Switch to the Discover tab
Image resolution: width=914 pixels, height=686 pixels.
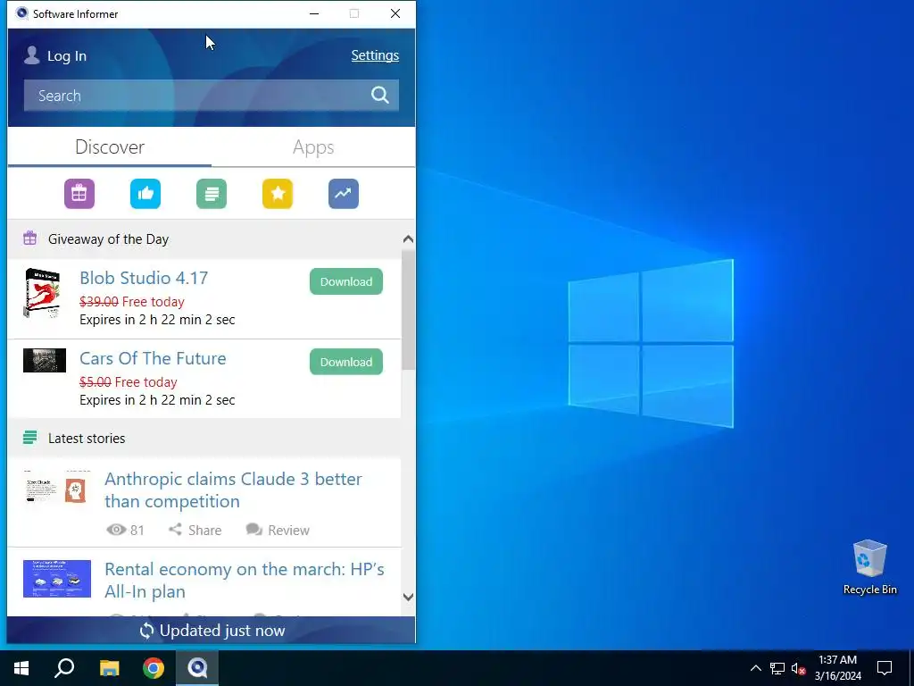(110, 147)
